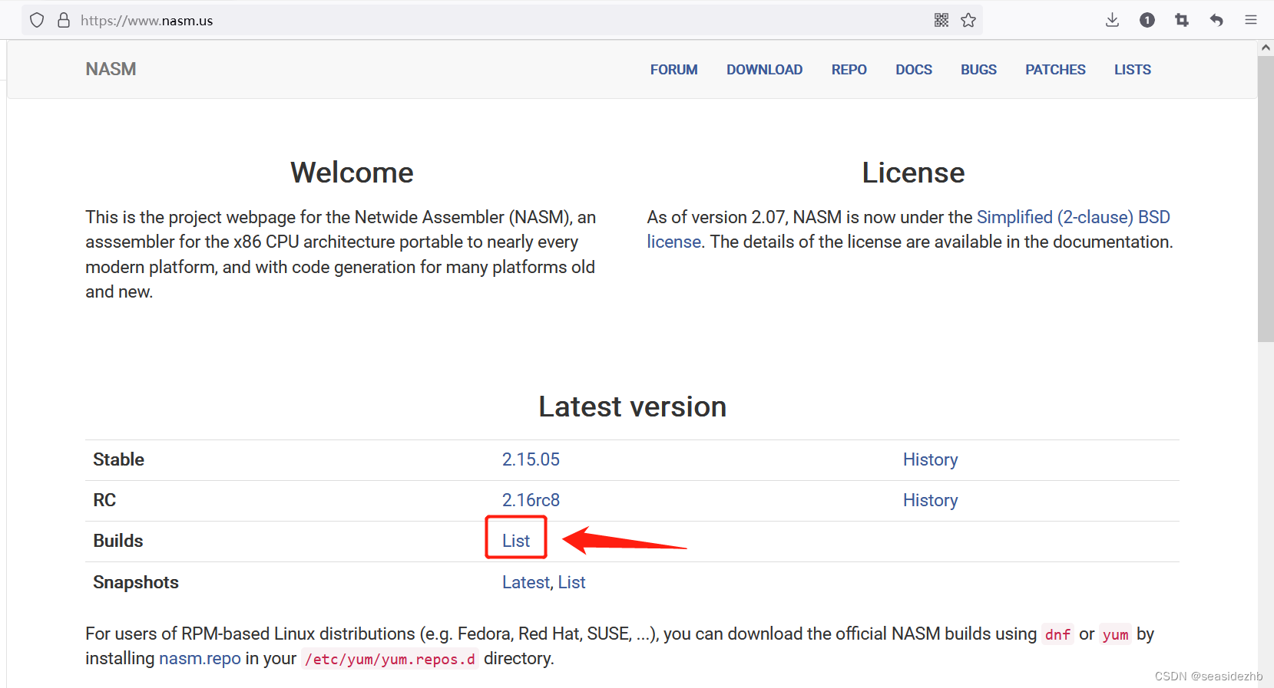Open the Snapshots Latest link
1274x688 pixels.
(x=525, y=582)
